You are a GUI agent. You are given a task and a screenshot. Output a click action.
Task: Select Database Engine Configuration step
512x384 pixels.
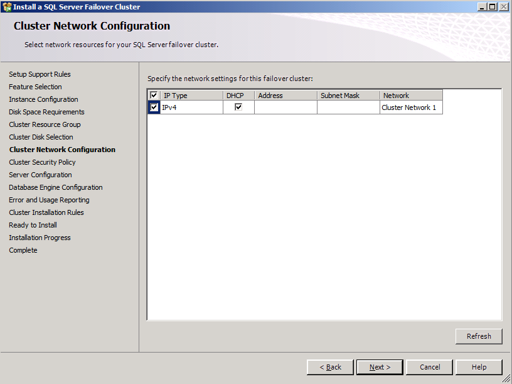(x=56, y=187)
